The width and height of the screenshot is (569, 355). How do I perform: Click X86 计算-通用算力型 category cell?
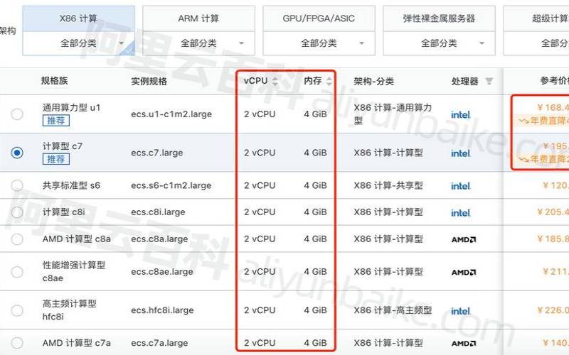(393, 114)
